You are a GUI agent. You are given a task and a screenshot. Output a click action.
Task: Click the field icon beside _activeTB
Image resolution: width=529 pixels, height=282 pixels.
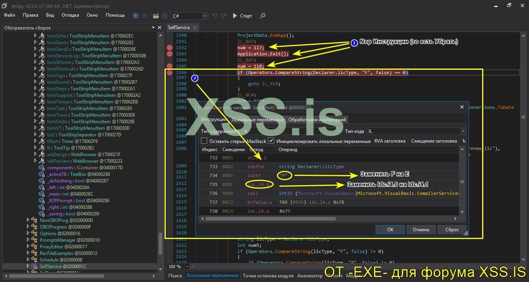click(42, 174)
